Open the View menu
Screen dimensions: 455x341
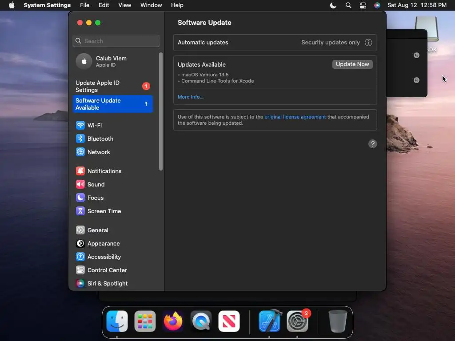pyautogui.click(x=124, y=5)
